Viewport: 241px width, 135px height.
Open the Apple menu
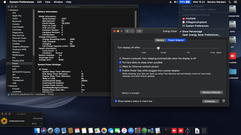(5, 2)
